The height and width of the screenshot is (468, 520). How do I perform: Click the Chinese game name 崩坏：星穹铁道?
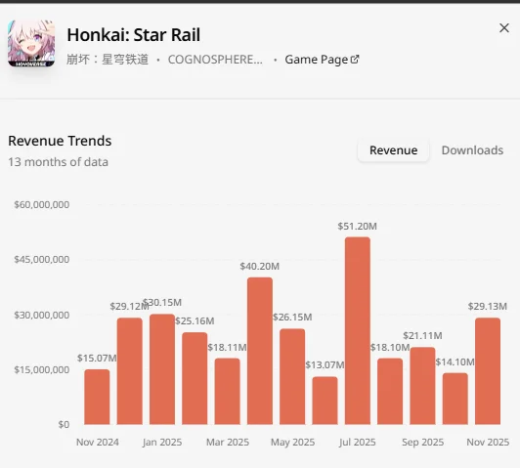coord(108,60)
